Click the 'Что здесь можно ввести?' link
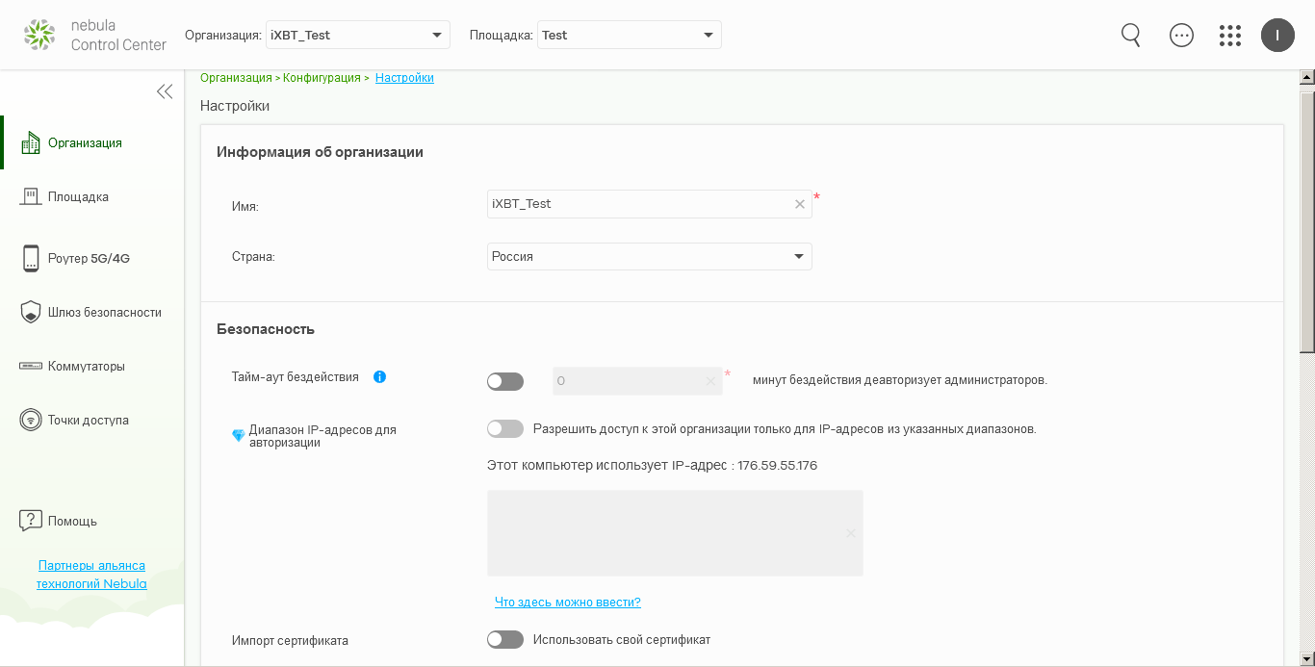This screenshot has width=1315, height=667. [567, 603]
